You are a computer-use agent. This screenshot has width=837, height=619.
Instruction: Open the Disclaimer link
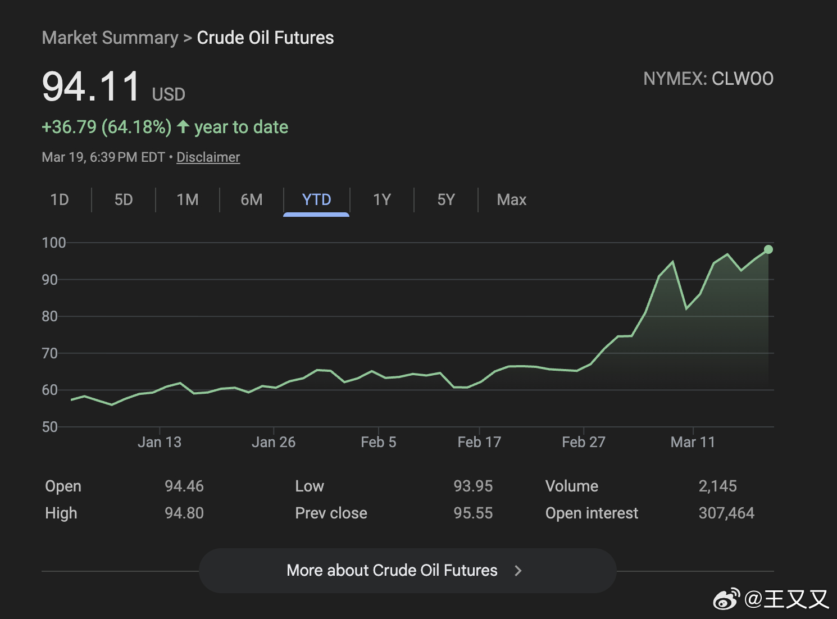click(208, 157)
